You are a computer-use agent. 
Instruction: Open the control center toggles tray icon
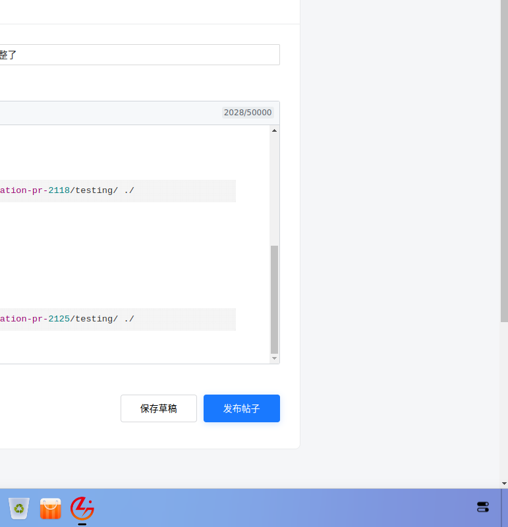(x=483, y=507)
